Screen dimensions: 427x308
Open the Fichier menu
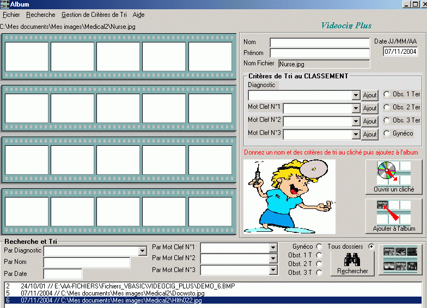(11, 15)
